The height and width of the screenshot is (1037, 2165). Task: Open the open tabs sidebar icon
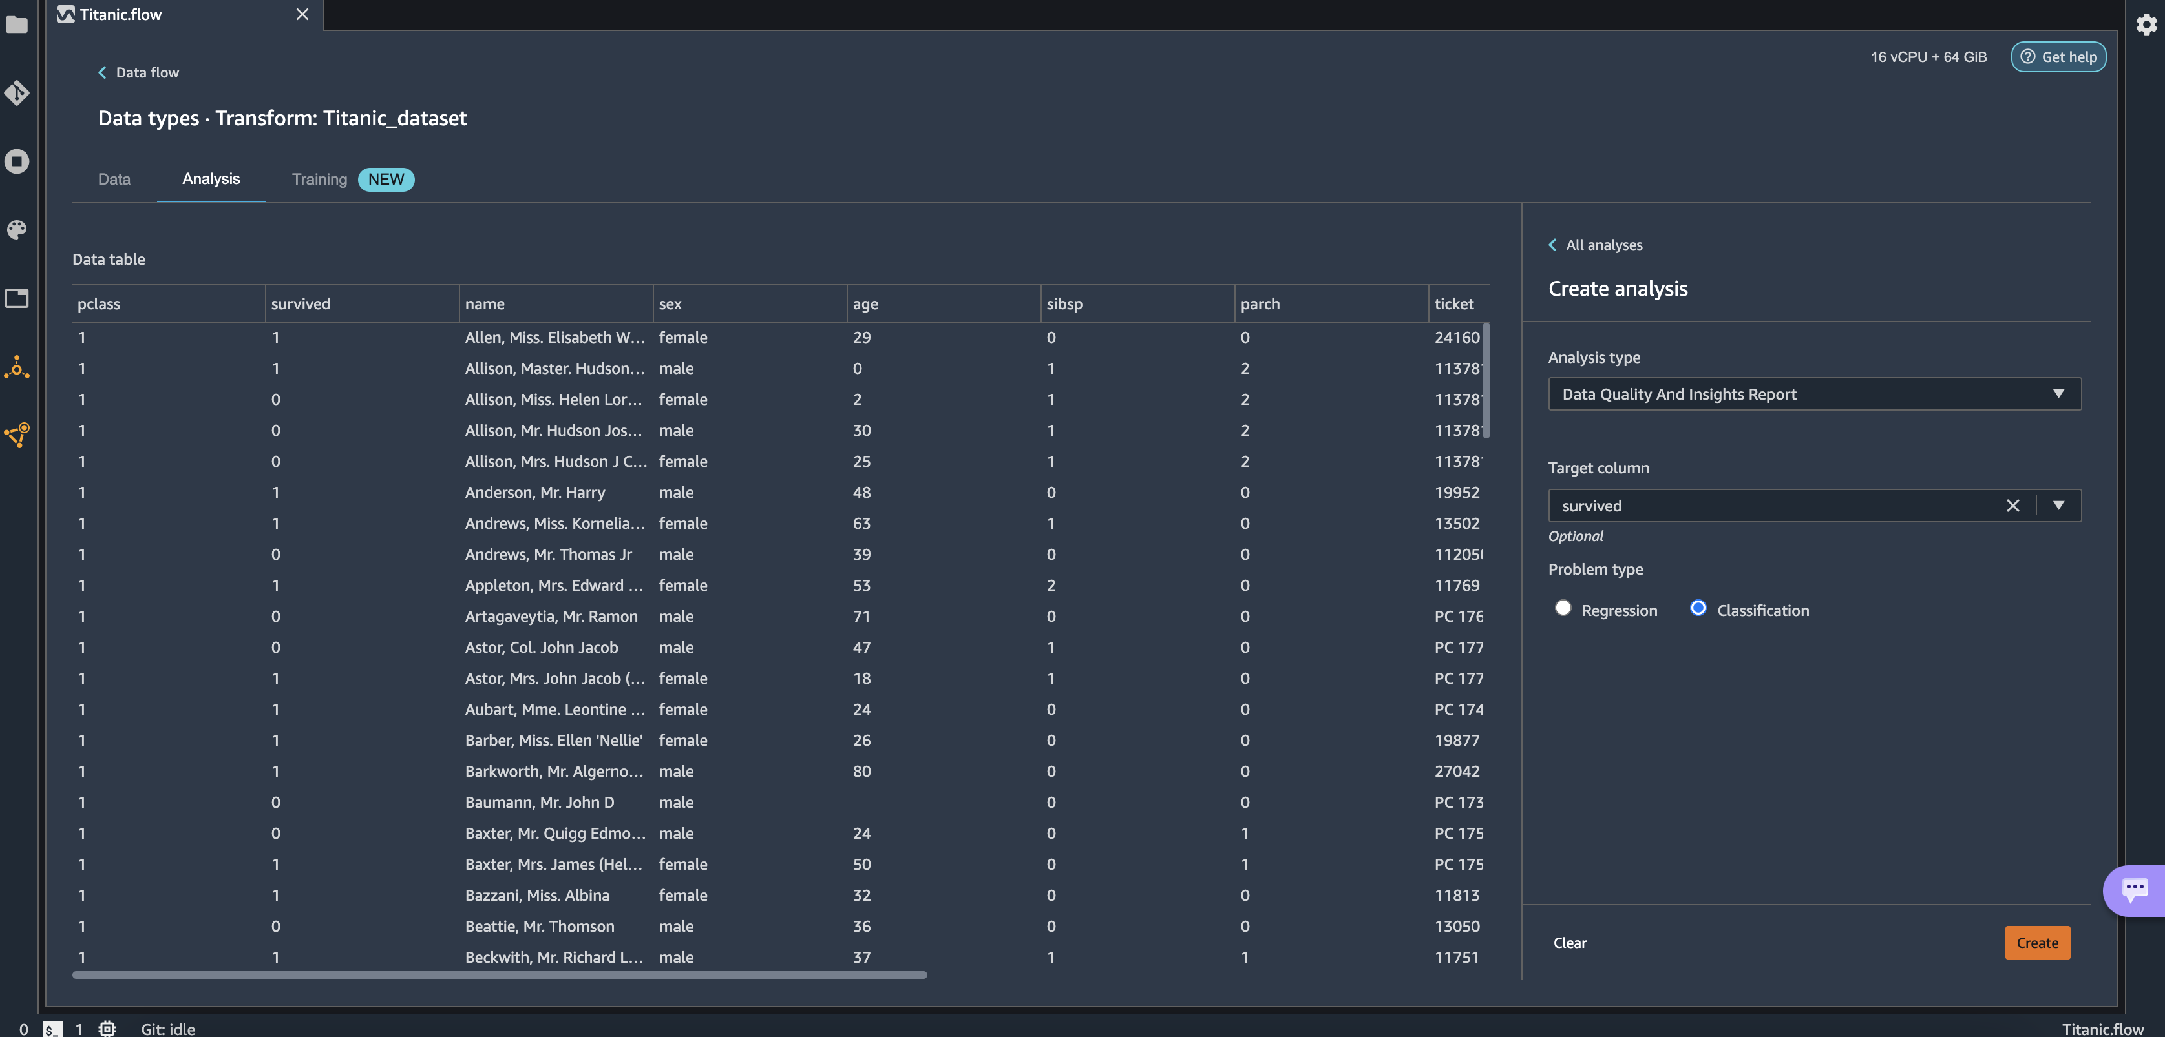(17, 298)
